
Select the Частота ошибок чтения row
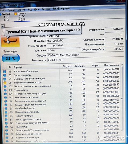61,70
